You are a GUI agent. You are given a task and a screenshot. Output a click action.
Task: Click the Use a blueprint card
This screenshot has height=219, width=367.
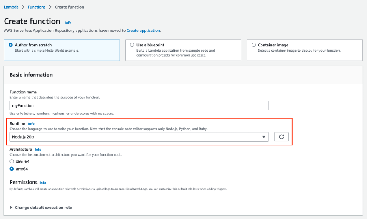click(183, 50)
